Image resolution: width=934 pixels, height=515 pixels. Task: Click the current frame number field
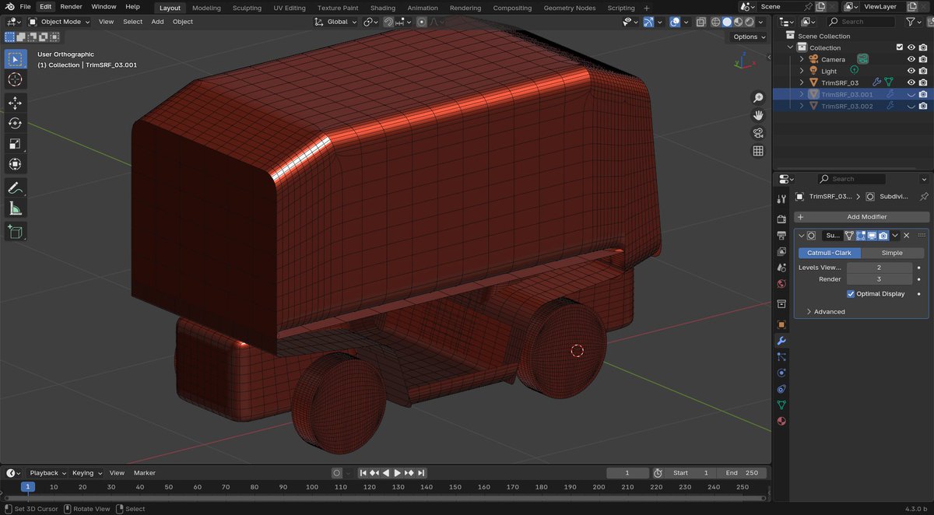point(627,472)
